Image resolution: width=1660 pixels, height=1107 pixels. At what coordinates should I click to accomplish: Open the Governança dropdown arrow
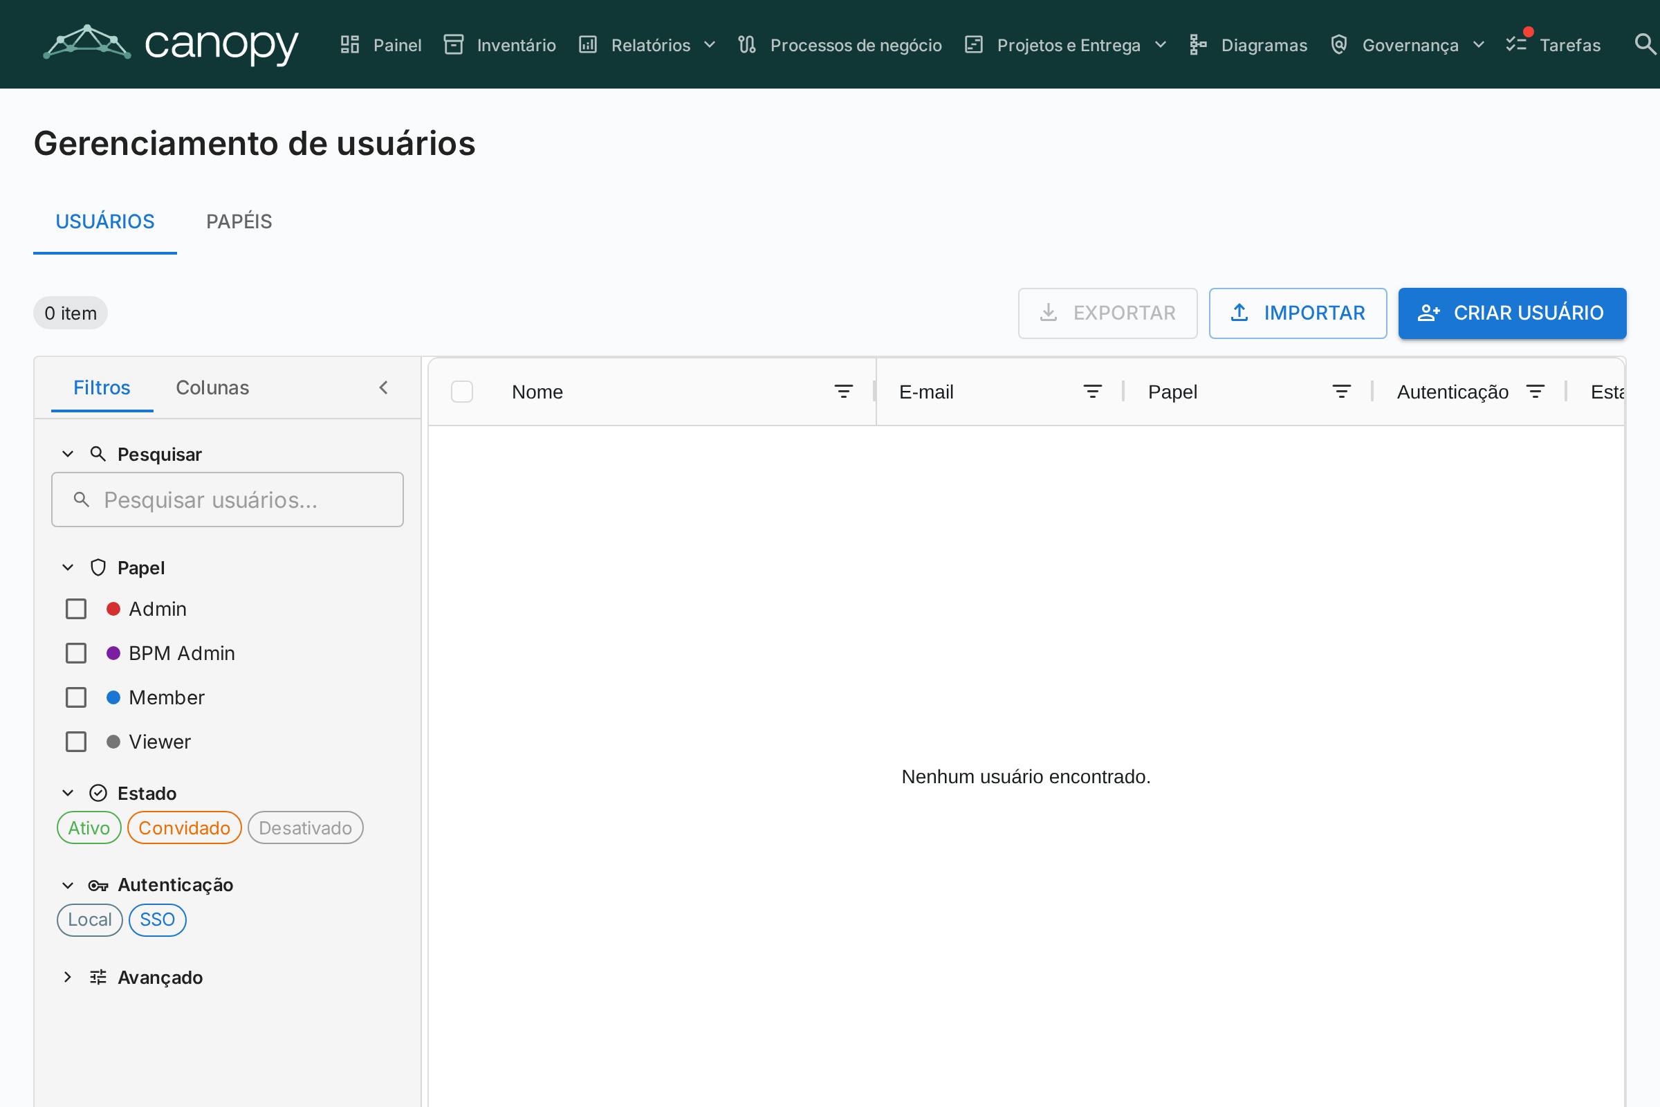(x=1479, y=44)
